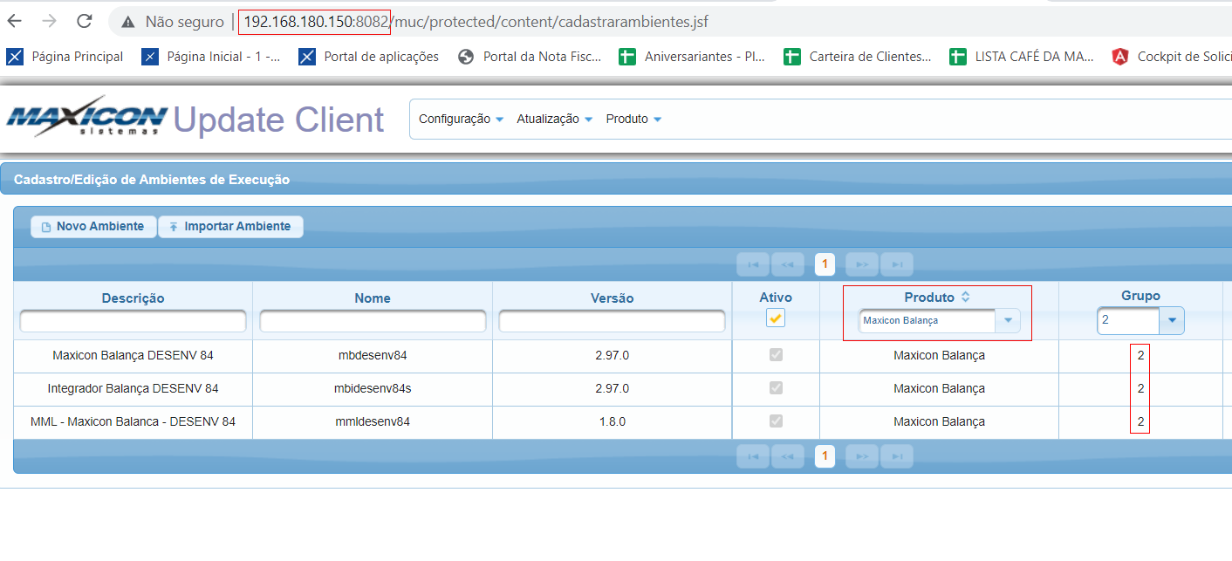Click the Descrição filter field
The width and height of the screenshot is (1232, 561).
pyautogui.click(x=133, y=321)
